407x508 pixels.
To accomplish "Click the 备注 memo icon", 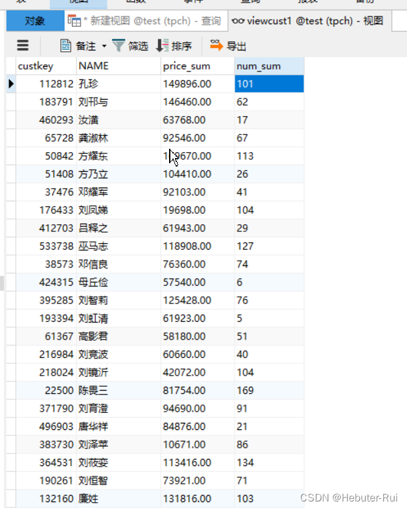I will (x=66, y=46).
